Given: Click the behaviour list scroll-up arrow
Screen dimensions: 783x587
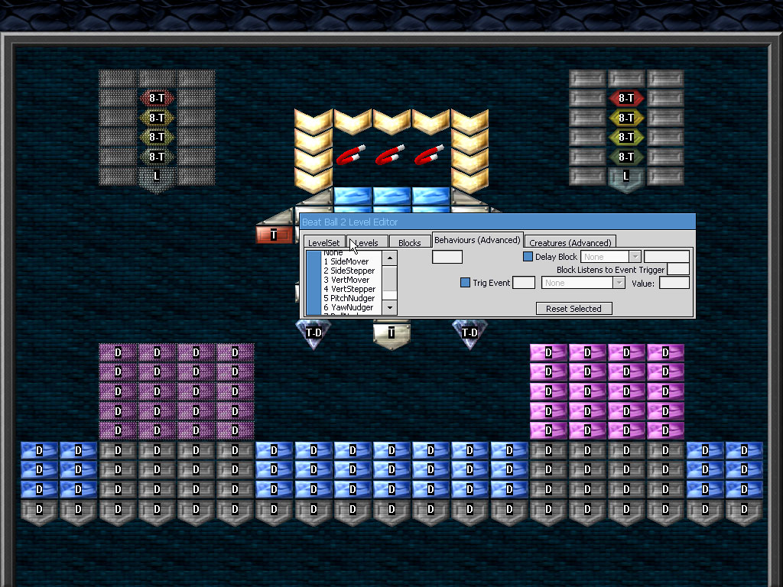Looking at the screenshot, I should [389, 258].
